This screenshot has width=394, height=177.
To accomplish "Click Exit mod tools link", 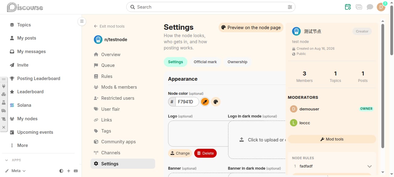I will point(109,26).
